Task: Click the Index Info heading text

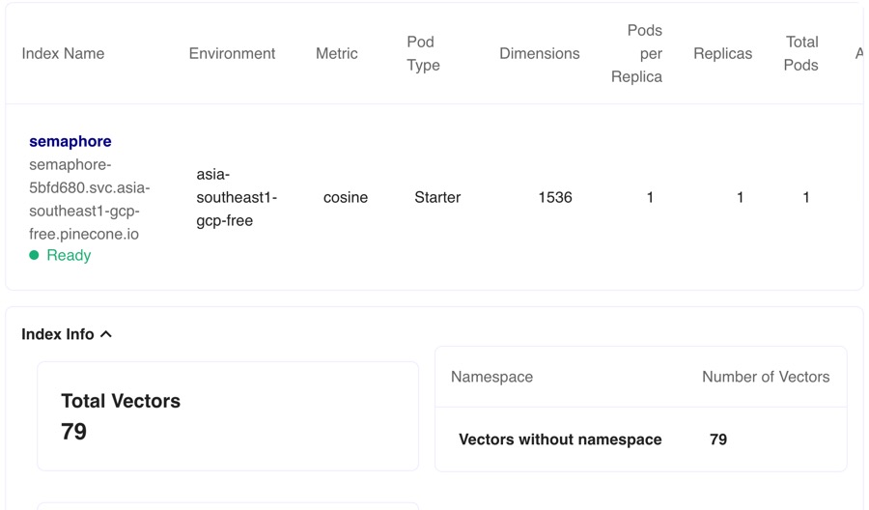Action: [x=58, y=334]
